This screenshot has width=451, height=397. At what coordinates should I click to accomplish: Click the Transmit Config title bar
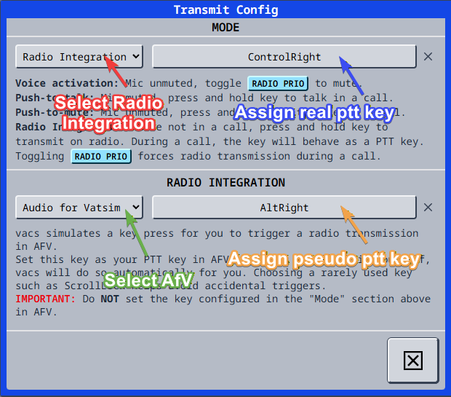click(225, 9)
